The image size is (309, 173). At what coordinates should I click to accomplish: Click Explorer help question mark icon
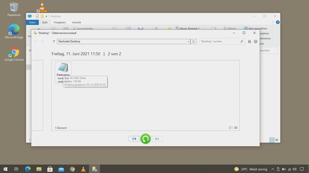tap(278, 22)
